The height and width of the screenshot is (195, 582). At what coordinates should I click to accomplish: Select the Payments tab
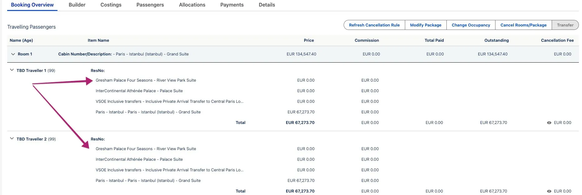[x=232, y=5]
